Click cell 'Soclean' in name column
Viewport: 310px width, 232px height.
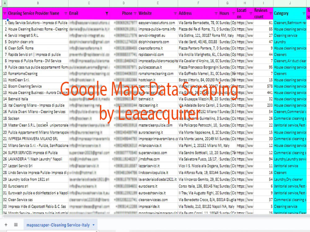38,118
